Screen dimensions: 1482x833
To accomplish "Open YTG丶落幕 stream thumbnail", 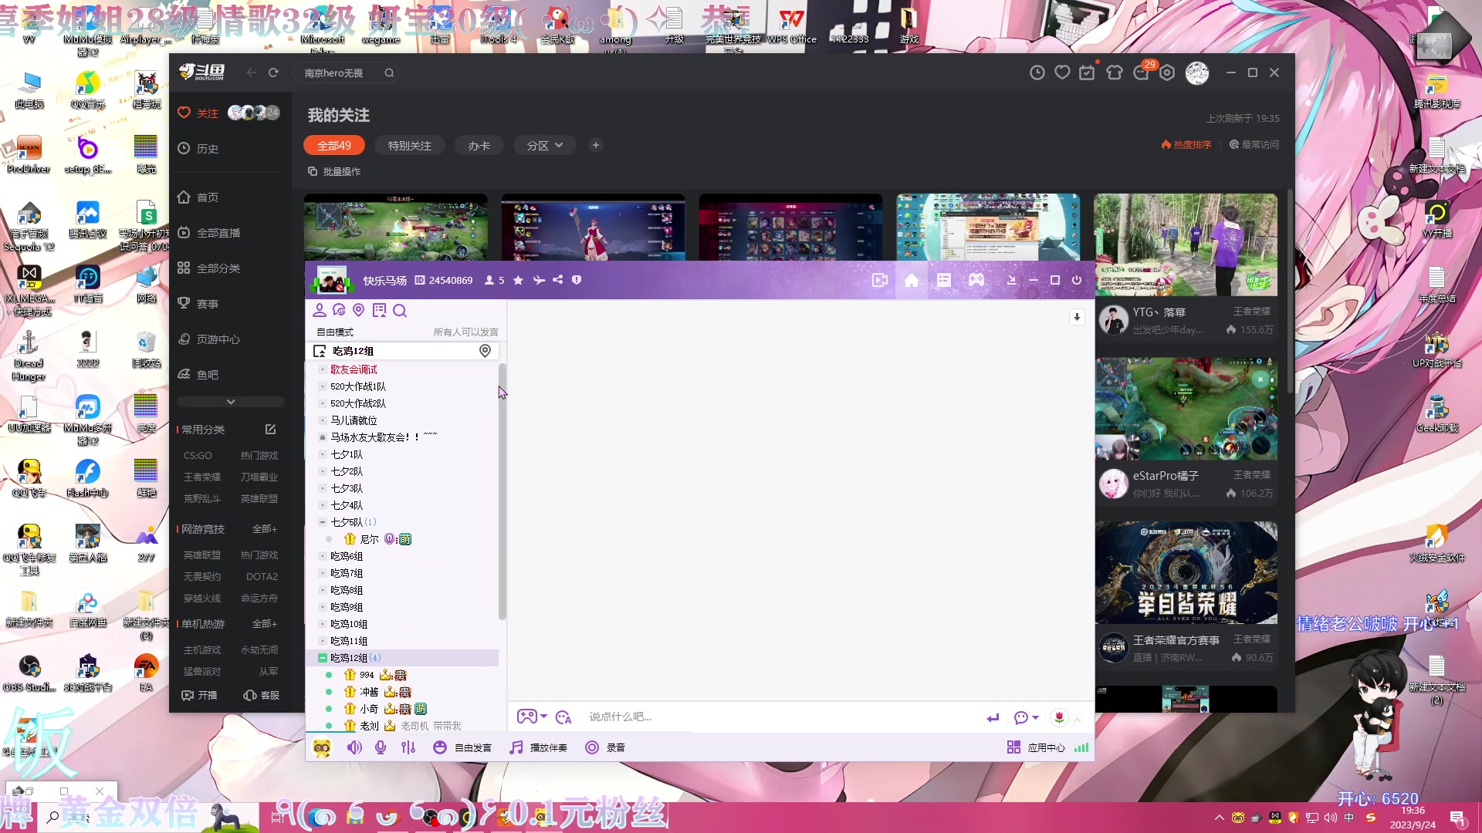I will pyautogui.click(x=1186, y=245).
